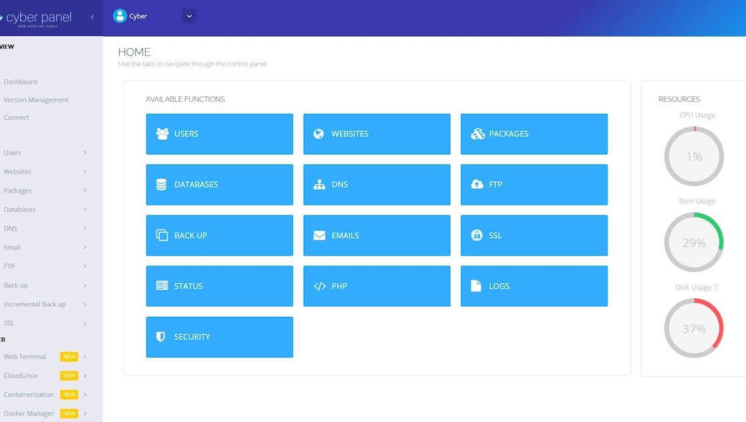Screen dimensions: 746x422
Task: Click the Users group icon tile
Action: [x=162, y=134]
